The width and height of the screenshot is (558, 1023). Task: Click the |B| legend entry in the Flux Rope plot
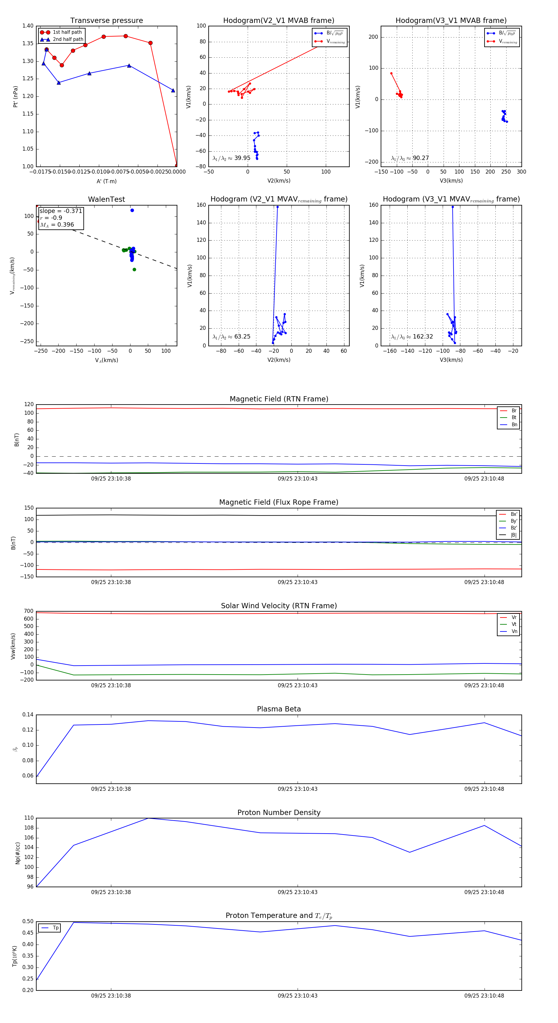tap(508, 535)
